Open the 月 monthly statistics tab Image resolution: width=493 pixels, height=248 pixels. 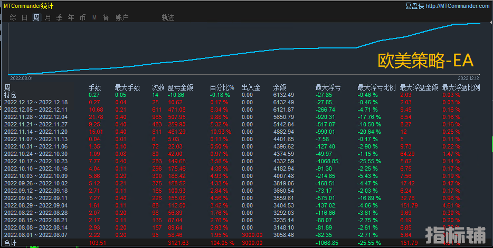[48, 17]
